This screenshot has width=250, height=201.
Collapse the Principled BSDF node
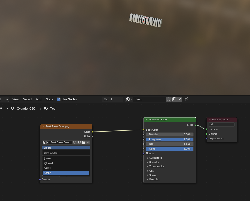click(147, 120)
